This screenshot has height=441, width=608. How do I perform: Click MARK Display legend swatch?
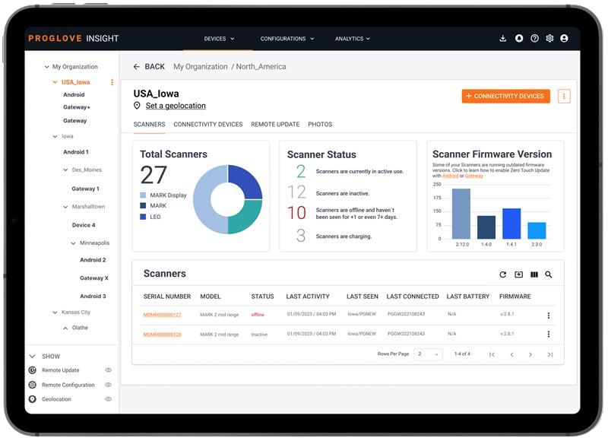pos(143,195)
